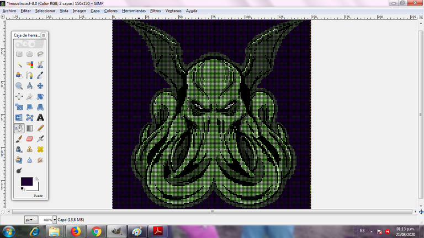
Task: Open the image menu button at ruler corner
Action: 3,17
